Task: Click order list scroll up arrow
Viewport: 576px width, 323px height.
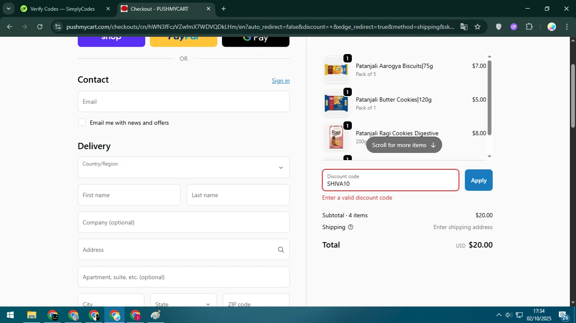Action: coord(489,57)
